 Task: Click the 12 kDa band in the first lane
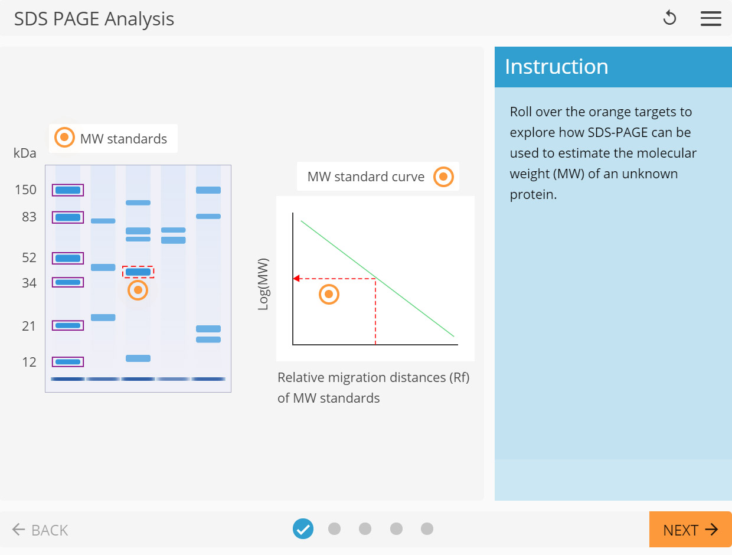[67, 361]
